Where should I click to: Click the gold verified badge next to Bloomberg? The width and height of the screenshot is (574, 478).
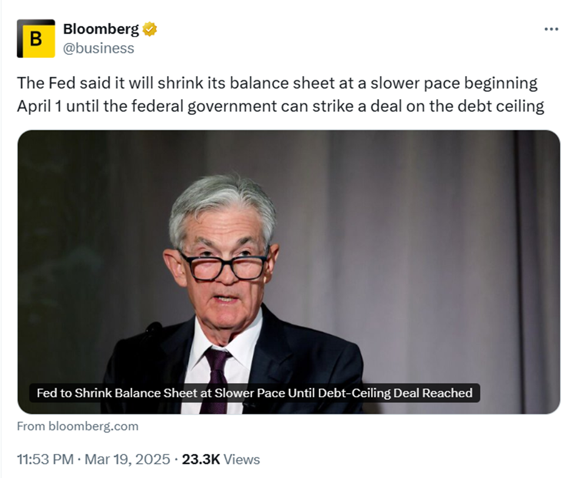(150, 29)
